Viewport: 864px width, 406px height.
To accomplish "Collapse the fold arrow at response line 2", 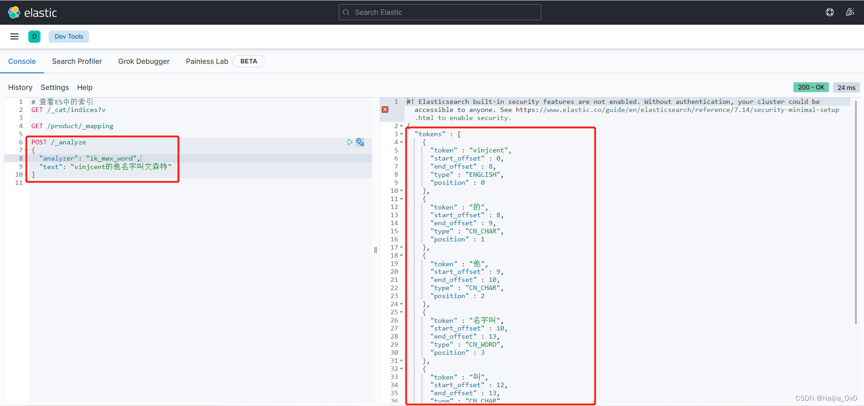I will coord(401,126).
